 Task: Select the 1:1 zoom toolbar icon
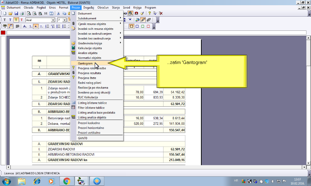[46, 13]
